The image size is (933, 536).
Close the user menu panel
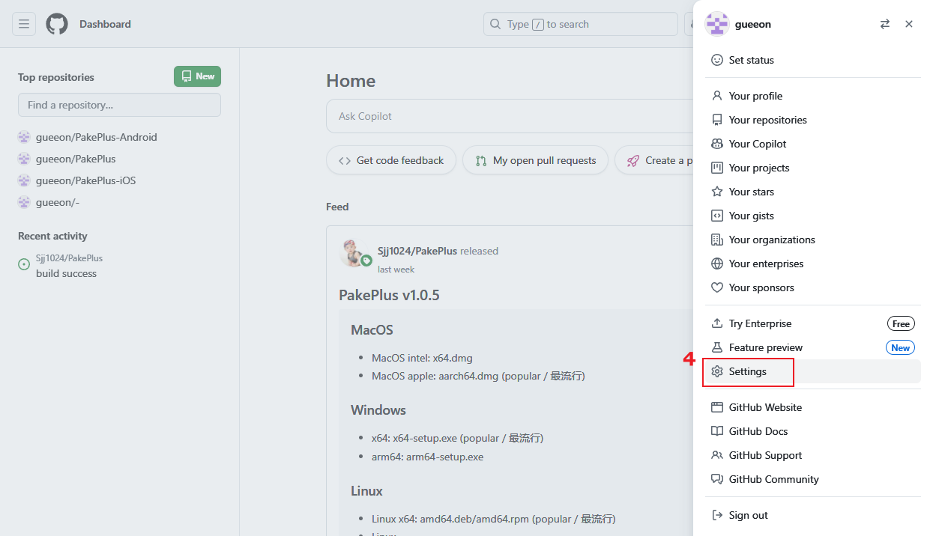(909, 24)
